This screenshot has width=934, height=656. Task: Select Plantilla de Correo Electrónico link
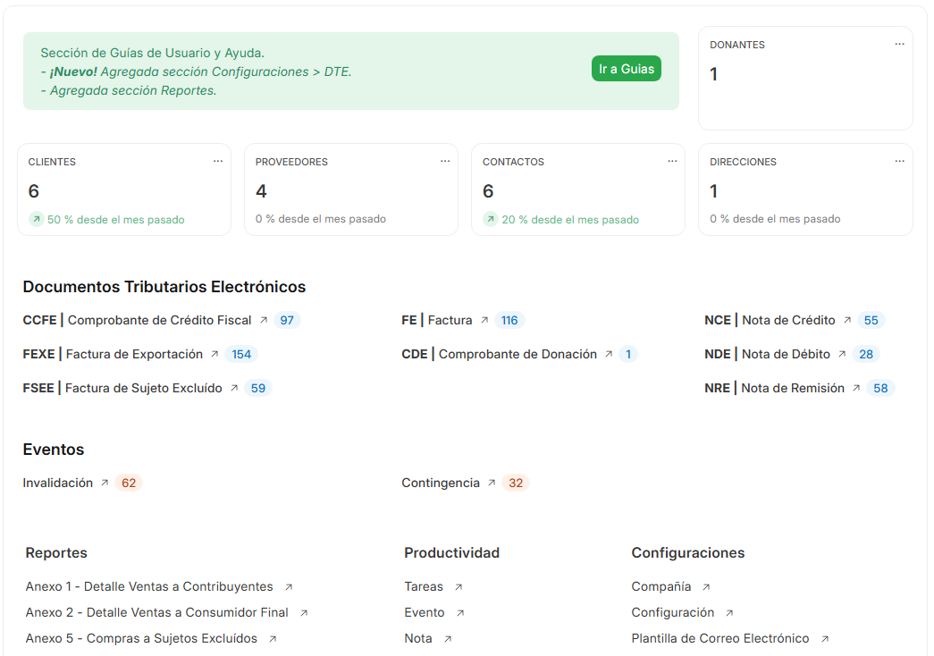click(x=720, y=638)
